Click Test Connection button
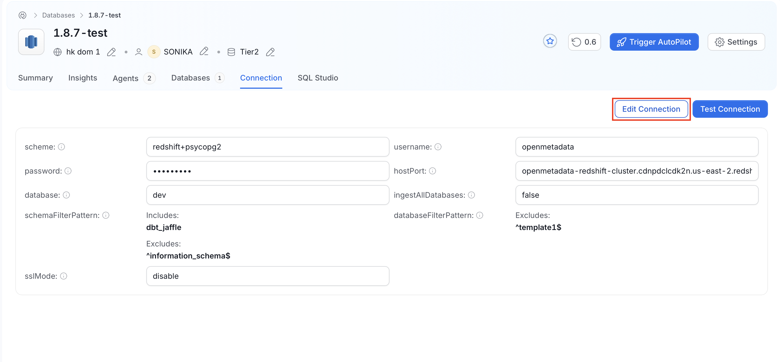 (x=730, y=109)
